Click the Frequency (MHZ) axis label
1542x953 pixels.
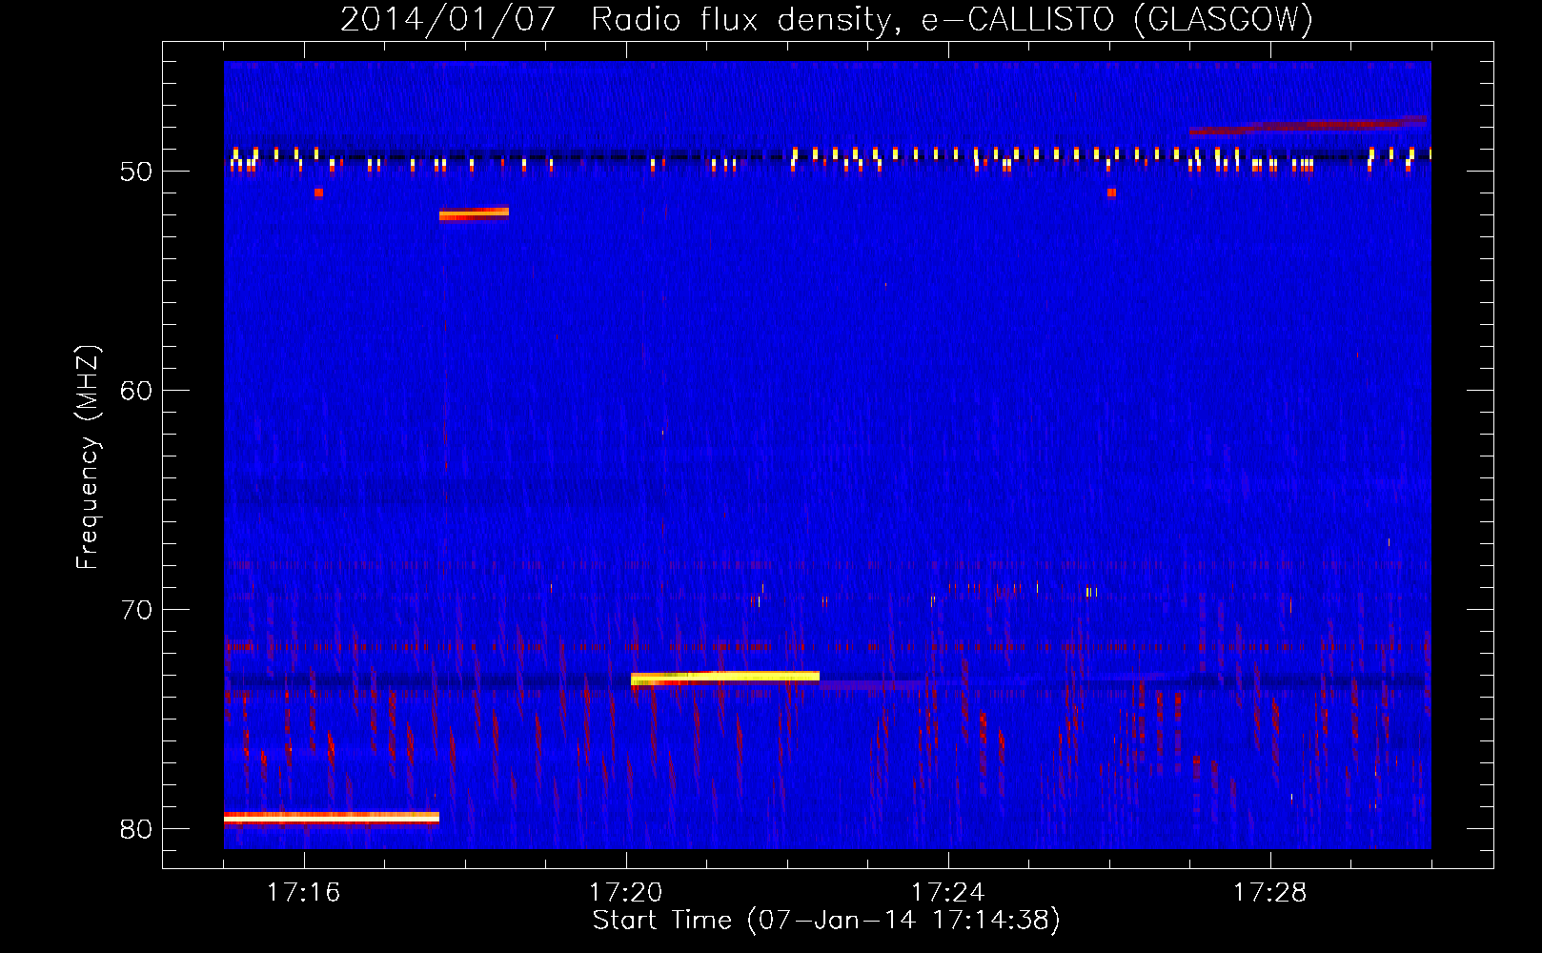click(88, 457)
